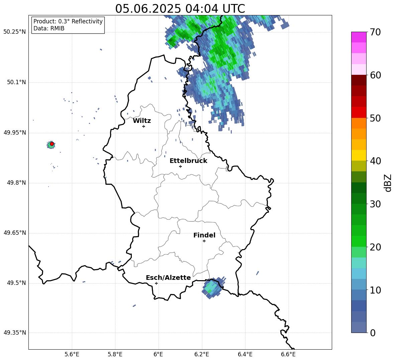
Task: Click the 6.4°E longitude label
Action: point(245,354)
